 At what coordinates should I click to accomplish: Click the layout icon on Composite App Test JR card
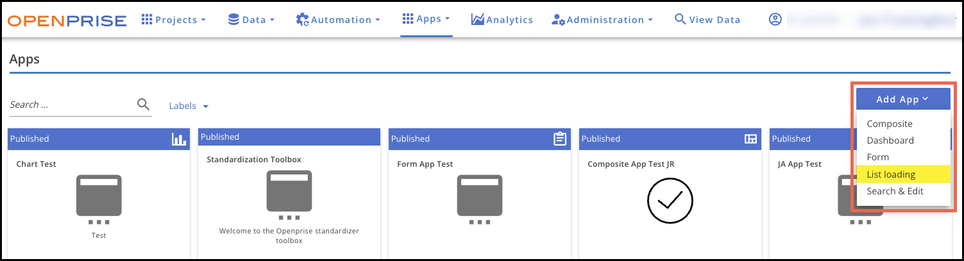tap(750, 139)
